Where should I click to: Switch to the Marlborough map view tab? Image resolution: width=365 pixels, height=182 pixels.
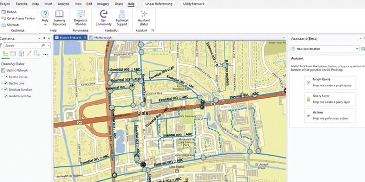(101, 38)
